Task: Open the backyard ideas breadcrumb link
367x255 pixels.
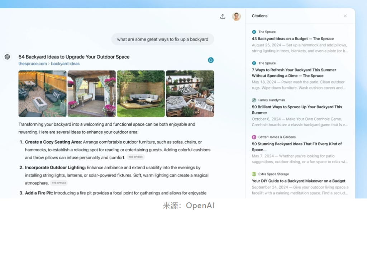Action: (x=65, y=64)
